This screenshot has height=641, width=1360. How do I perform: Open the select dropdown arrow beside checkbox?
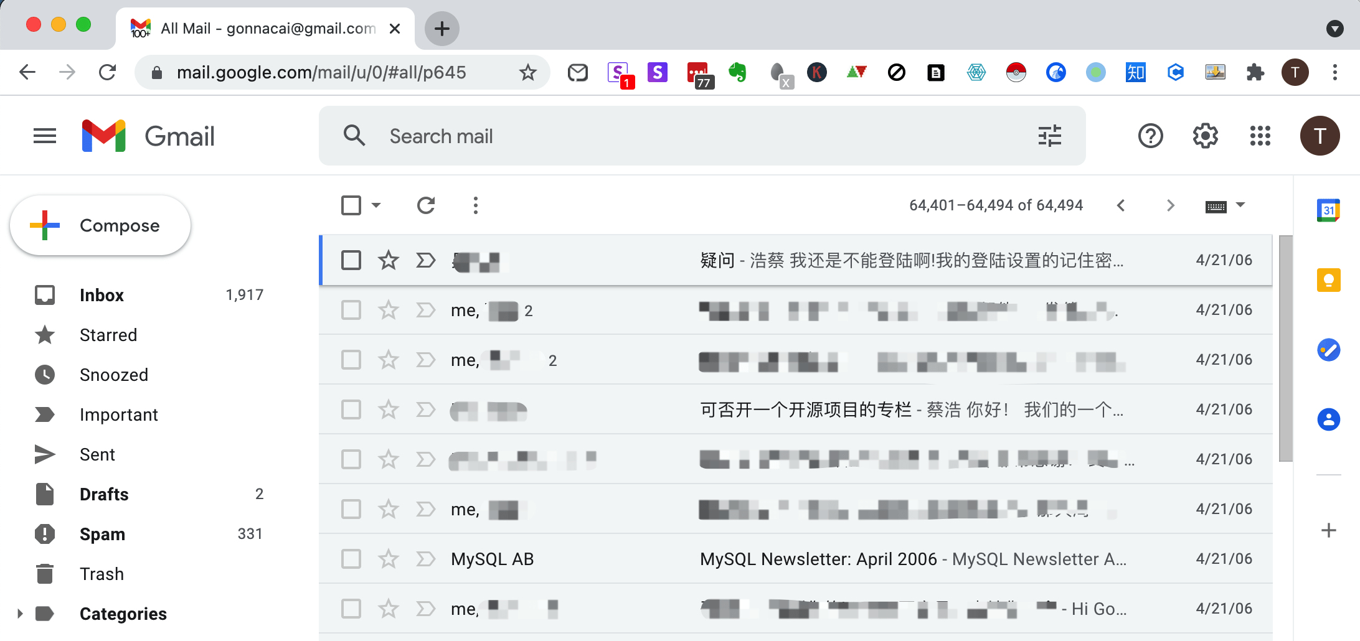point(376,205)
